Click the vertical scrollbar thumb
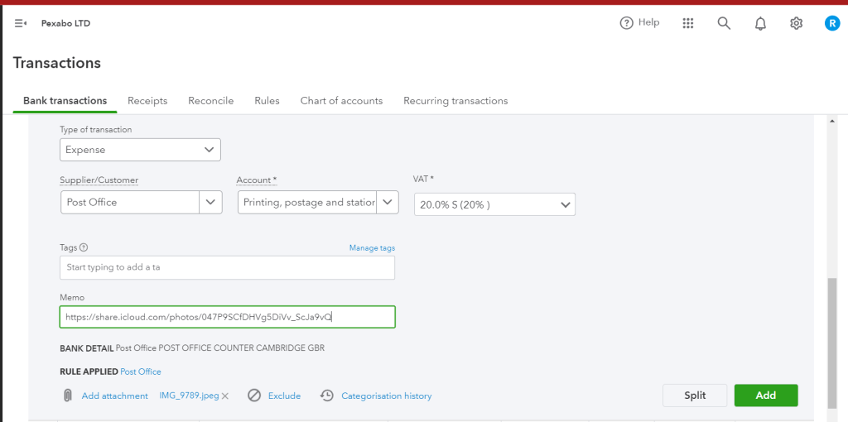Image resolution: width=848 pixels, height=422 pixels. [832, 343]
